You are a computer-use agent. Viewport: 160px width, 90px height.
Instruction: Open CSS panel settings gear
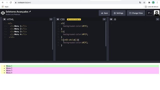58,19
